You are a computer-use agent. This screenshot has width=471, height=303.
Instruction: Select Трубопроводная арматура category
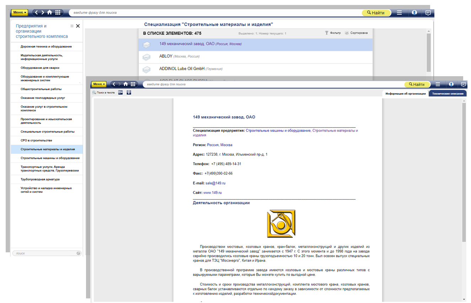click(x=47, y=179)
